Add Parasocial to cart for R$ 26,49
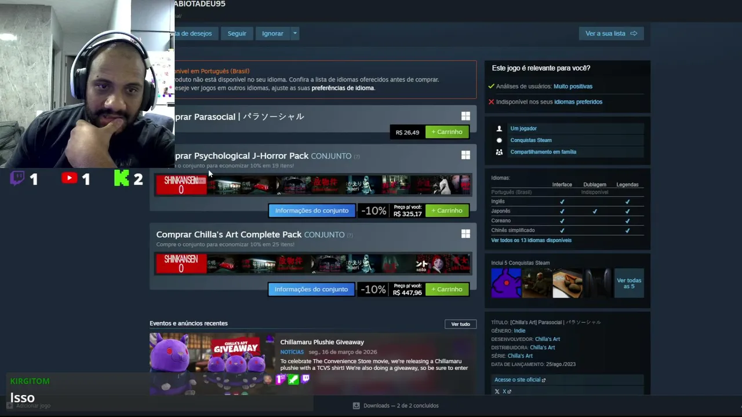This screenshot has width=742, height=417. pos(447,132)
